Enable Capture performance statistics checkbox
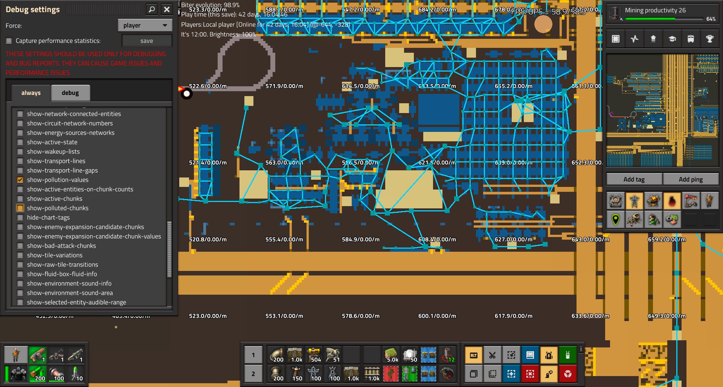This screenshot has height=387, width=723. [9, 41]
